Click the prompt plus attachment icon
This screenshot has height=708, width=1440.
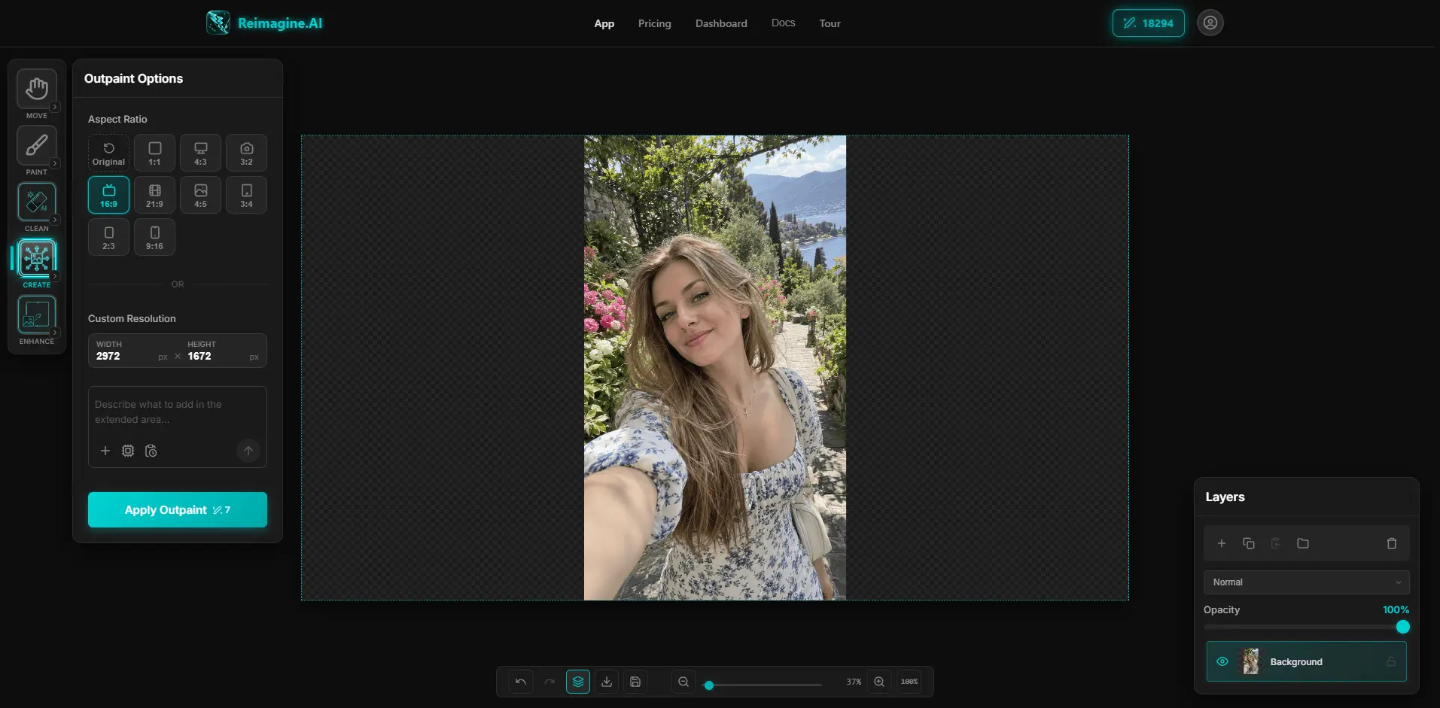[x=105, y=451]
